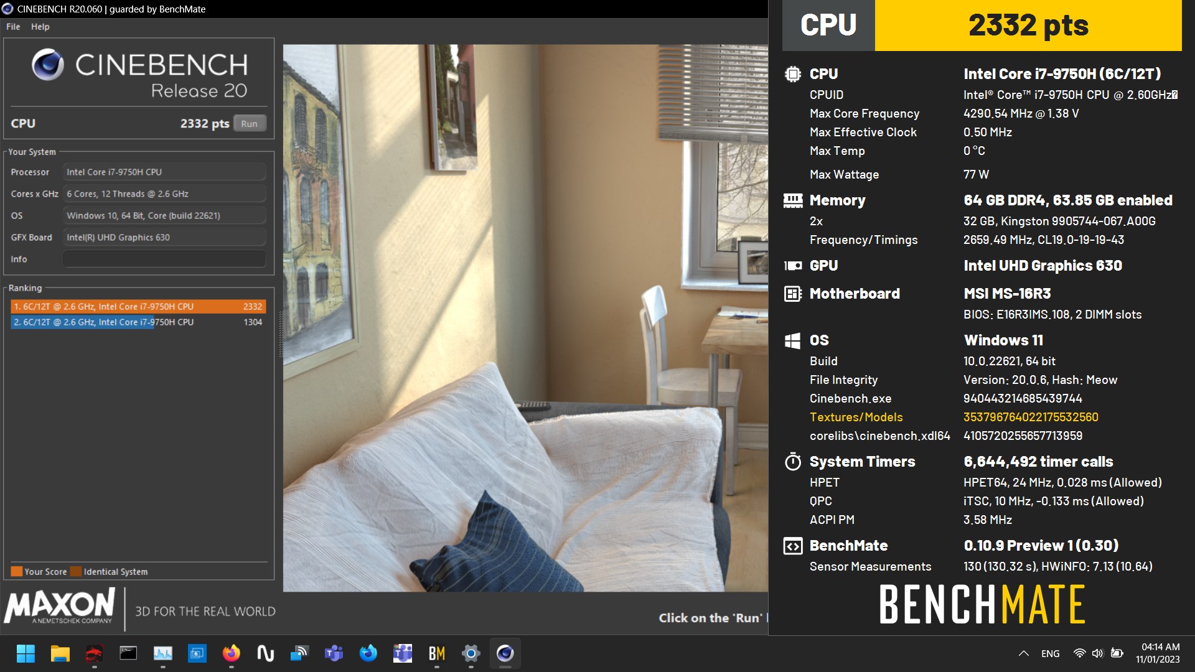Click the empty Info input field
Screen dimensions: 1195x672
(164, 259)
